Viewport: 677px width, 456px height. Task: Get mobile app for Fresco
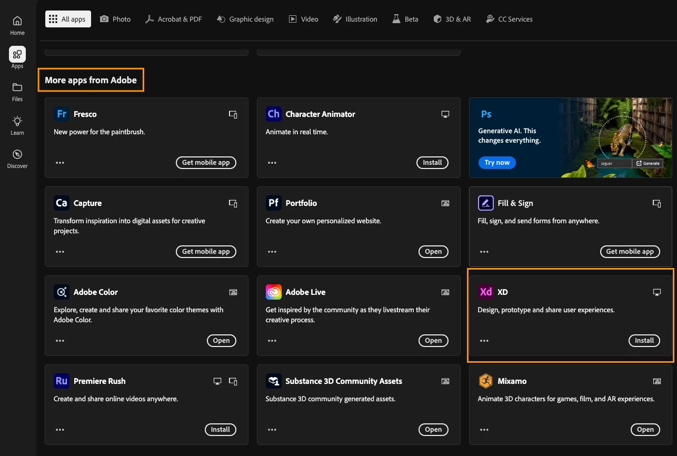206,163
